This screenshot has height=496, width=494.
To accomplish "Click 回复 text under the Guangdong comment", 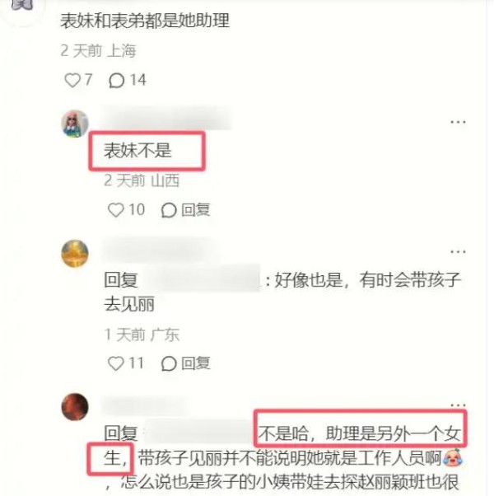I will click(x=196, y=363).
